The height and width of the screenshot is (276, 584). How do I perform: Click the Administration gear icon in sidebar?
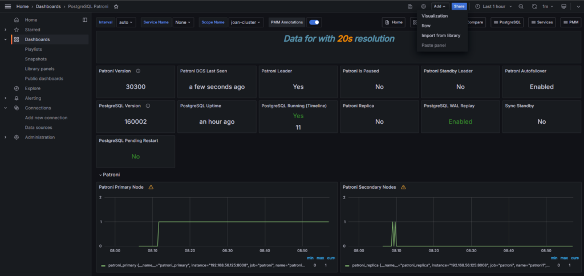pos(17,137)
